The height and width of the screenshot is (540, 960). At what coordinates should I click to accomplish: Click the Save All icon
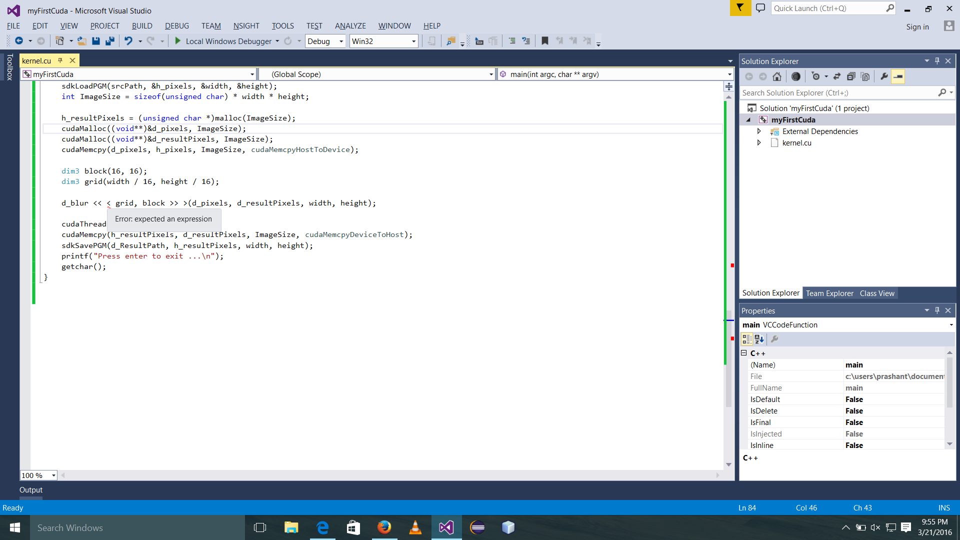tap(110, 41)
